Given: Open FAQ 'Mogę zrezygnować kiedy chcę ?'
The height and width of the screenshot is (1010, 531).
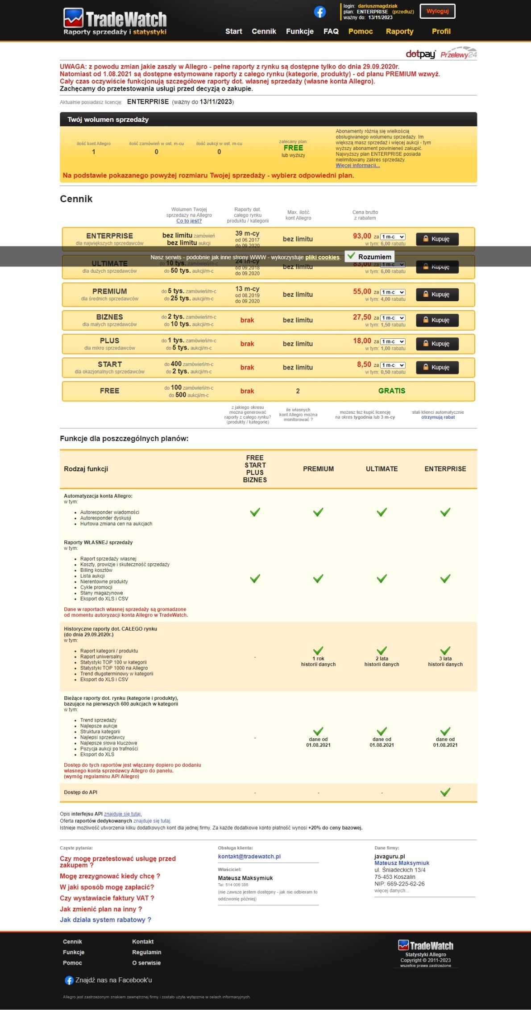Looking at the screenshot, I should click(x=110, y=876).
